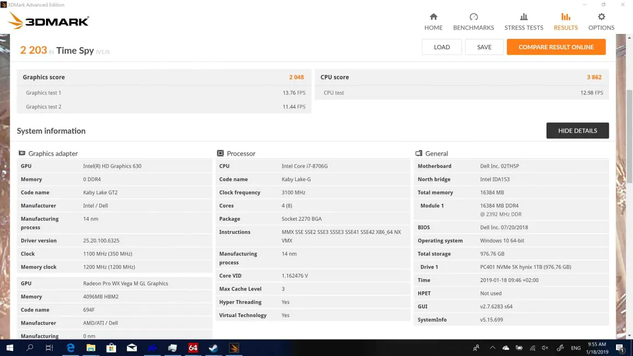Select CPU name Intel Core i7-8706G
The height and width of the screenshot is (356, 633).
[x=305, y=166]
